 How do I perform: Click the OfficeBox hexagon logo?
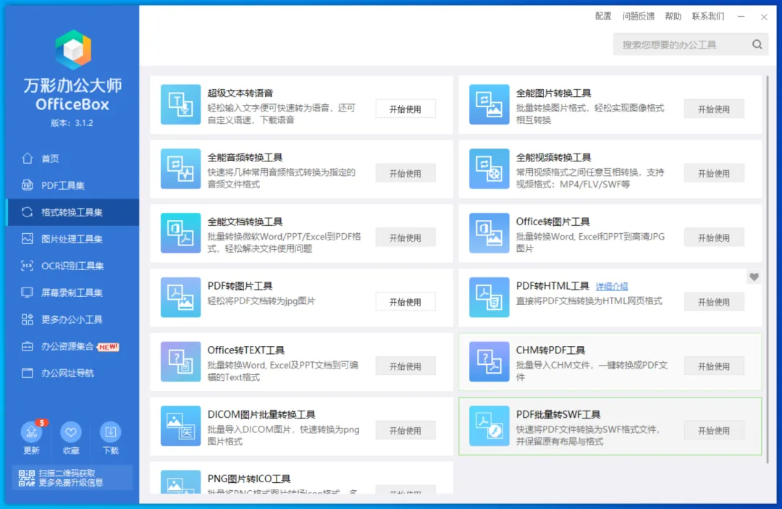coord(73,49)
